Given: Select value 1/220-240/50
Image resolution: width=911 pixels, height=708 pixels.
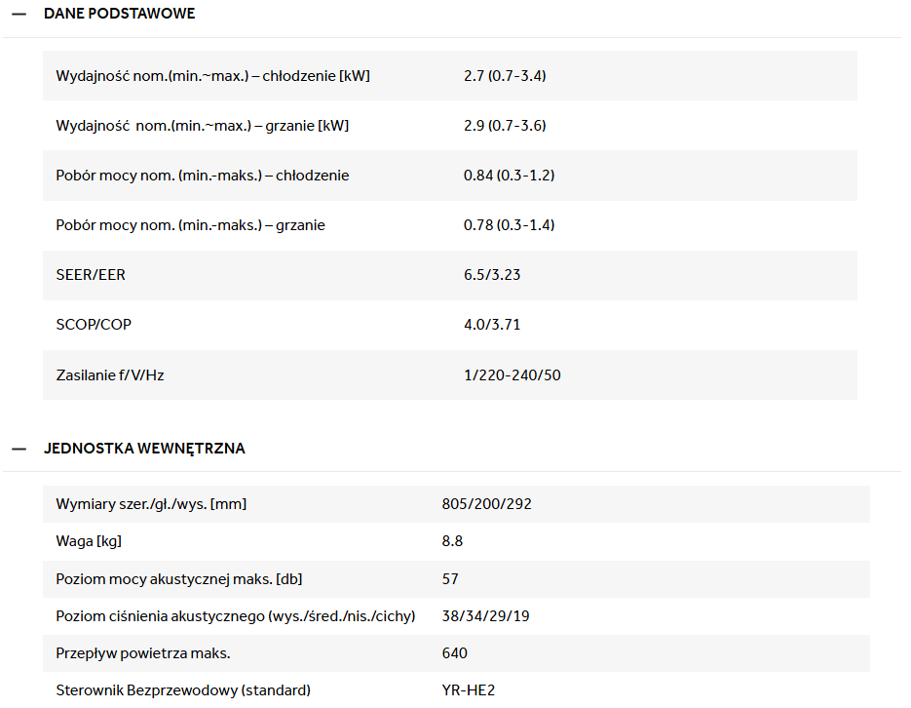Looking at the screenshot, I should point(512,374).
